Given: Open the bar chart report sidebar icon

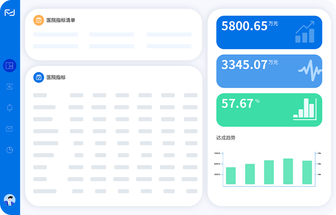Looking at the screenshot, I should [x=9, y=87].
